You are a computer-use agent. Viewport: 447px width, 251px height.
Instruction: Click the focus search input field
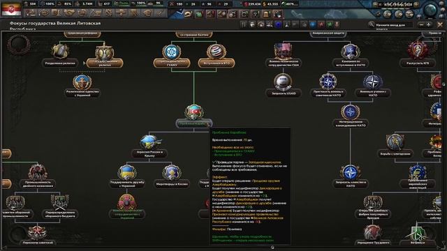[393, 25]
